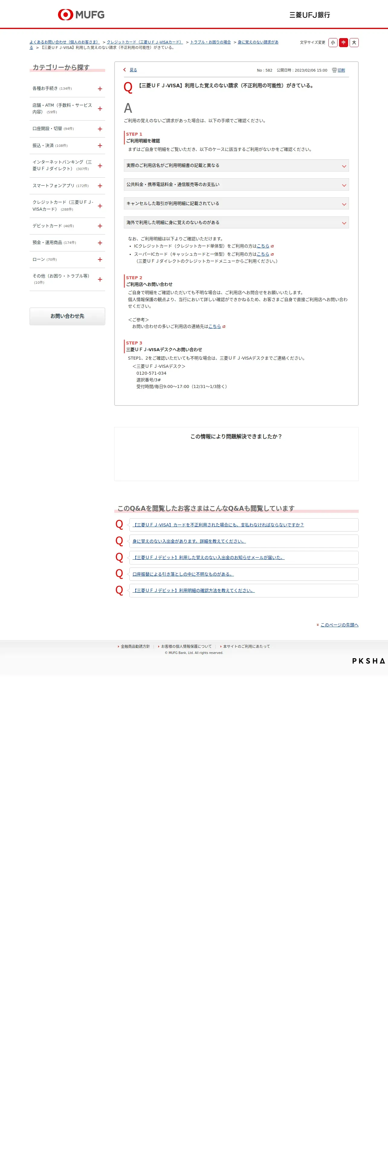Click the plus icon for 預金・運用商品

(100, 243)
